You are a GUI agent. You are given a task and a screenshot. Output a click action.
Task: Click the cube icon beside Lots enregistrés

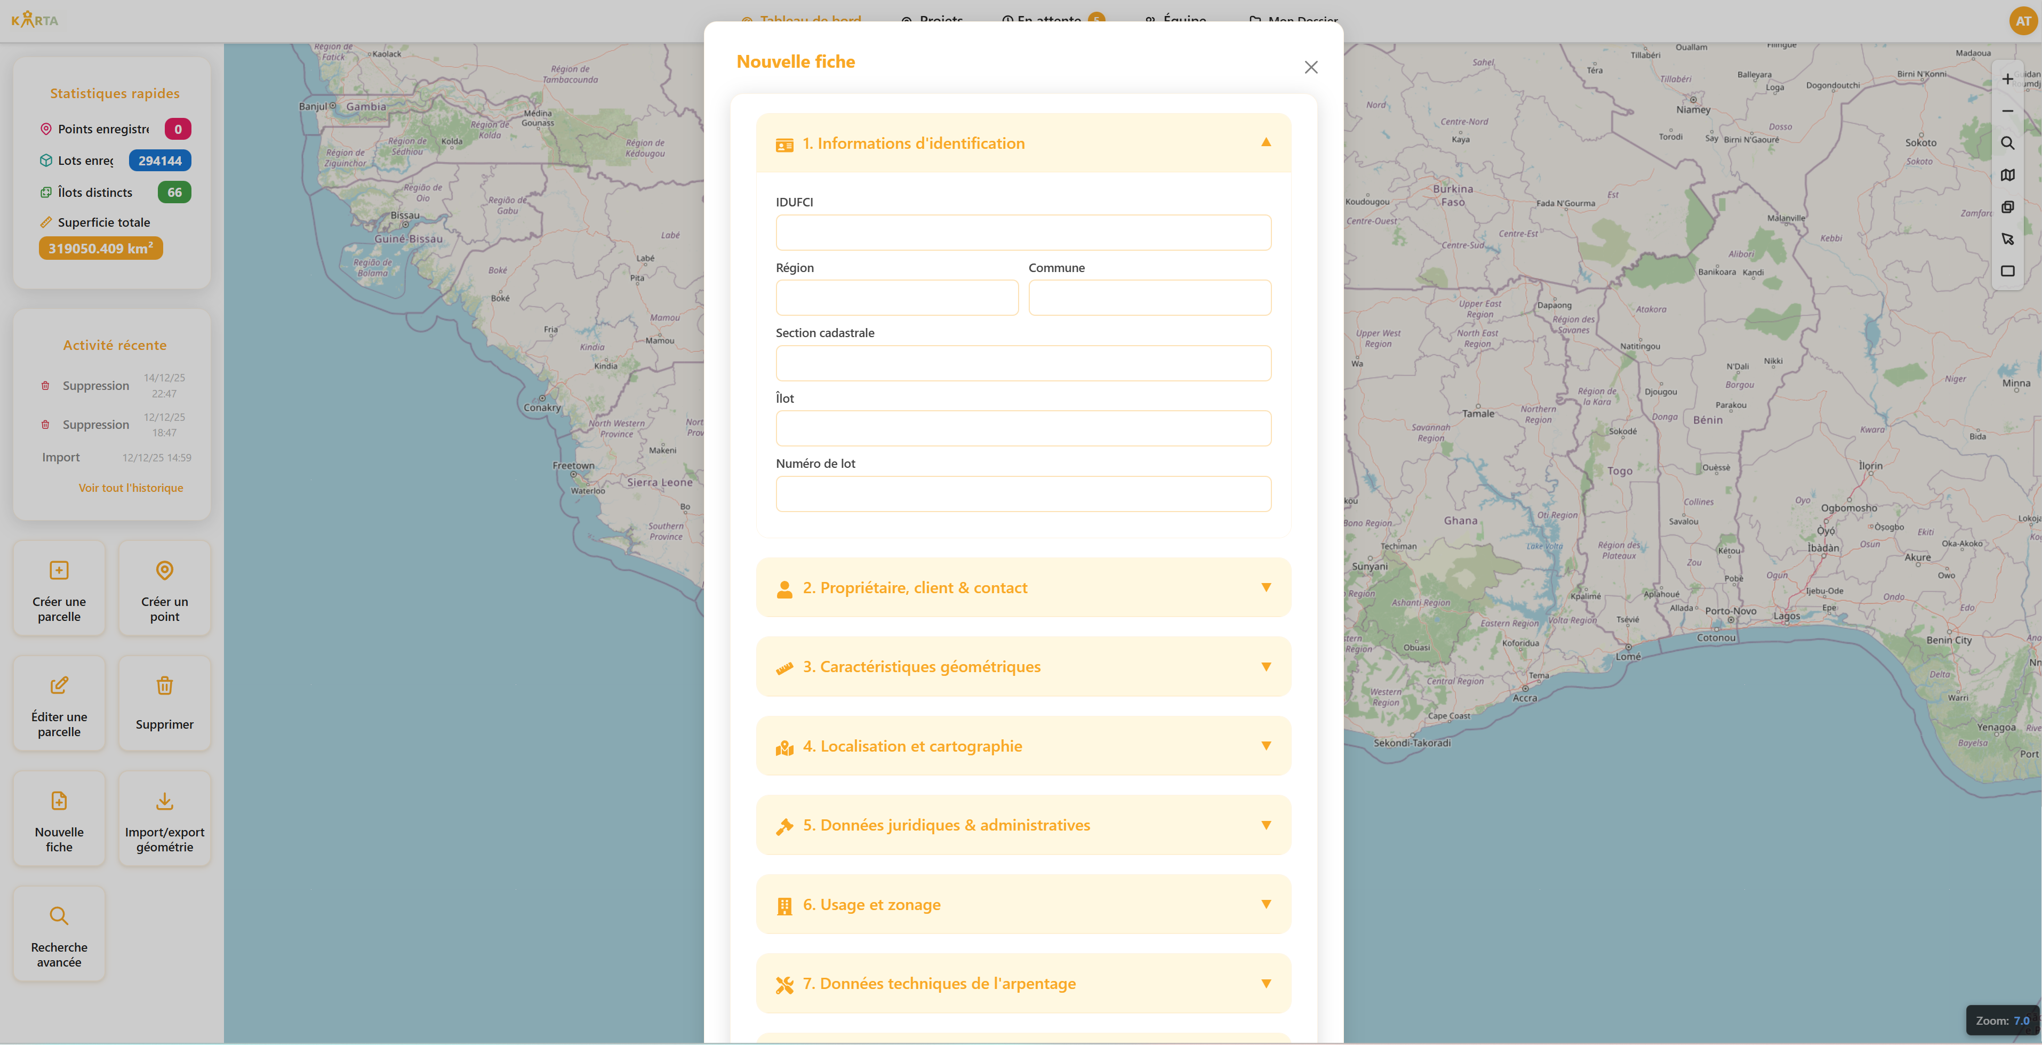click(46, 160)
